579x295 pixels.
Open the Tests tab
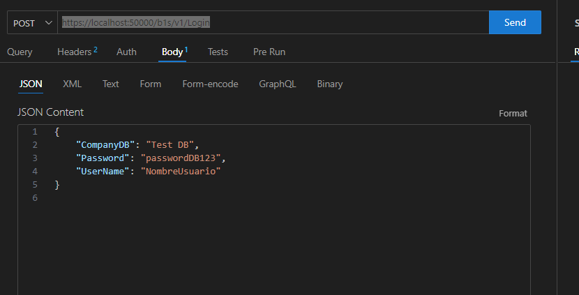click(218, 52)
